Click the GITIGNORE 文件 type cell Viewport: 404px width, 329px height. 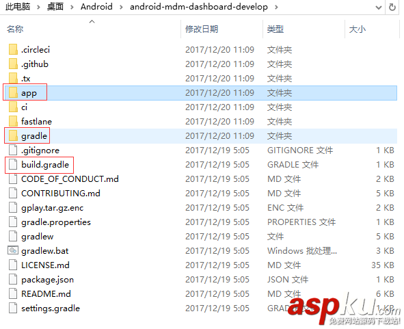pos(300,150)
